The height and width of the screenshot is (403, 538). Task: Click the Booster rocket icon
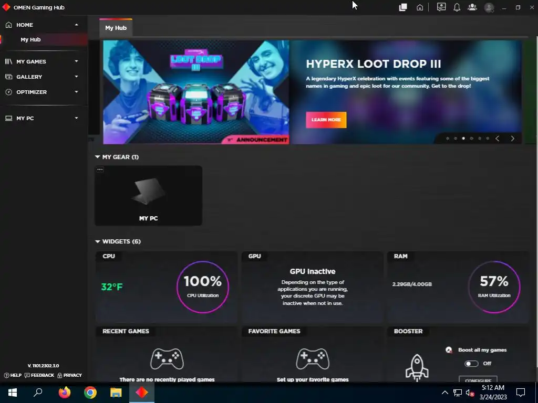(x=417, y=368)
